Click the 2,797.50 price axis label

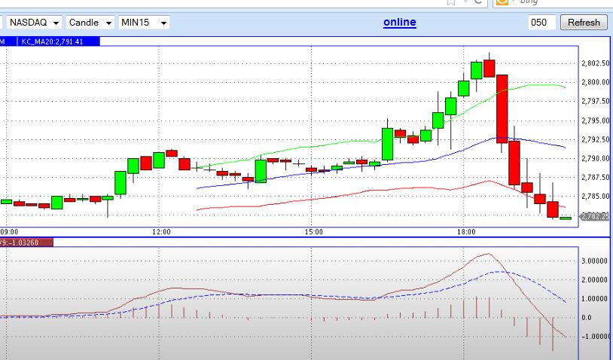click(x=596, y=101)
